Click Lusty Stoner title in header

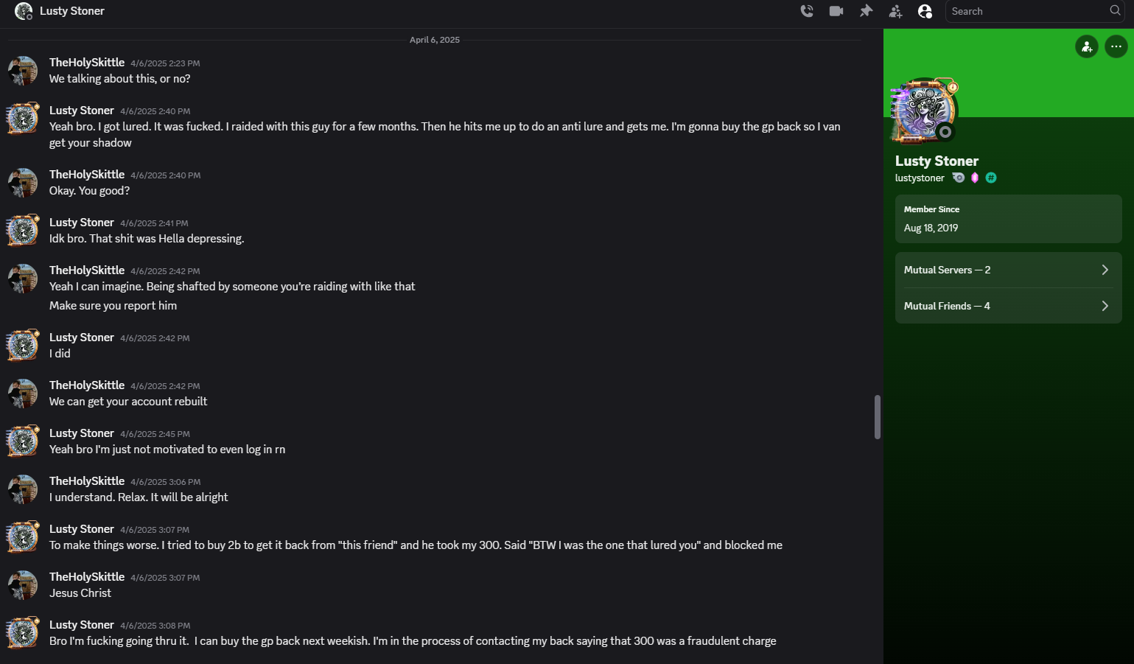pyautogui.click(x=72, y=11)
